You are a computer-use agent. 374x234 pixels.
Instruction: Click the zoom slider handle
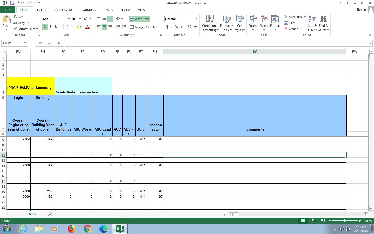[x=345, y=221]
